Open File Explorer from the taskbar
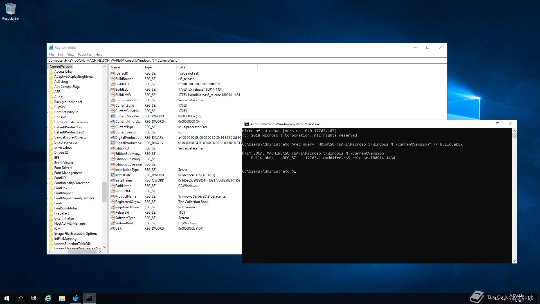The width and height of the screenshot is (540, 304). (x=62, y=298)
